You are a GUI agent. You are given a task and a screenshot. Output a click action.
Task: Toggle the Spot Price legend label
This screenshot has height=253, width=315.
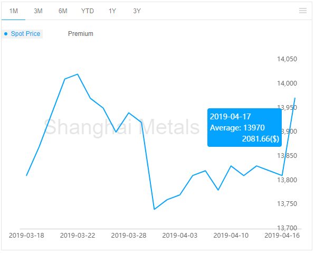tap(25, 34)
